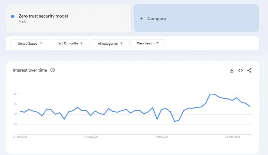Click the 11 Aug 2024 date label
268x155 pixels.
(91, 137)
